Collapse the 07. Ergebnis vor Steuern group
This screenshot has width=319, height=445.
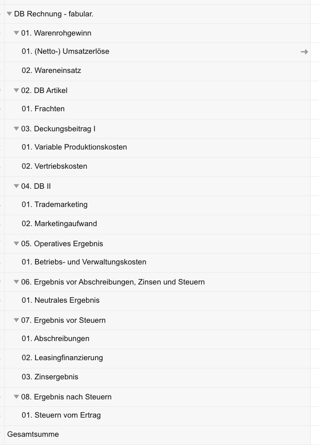point(16,320)
